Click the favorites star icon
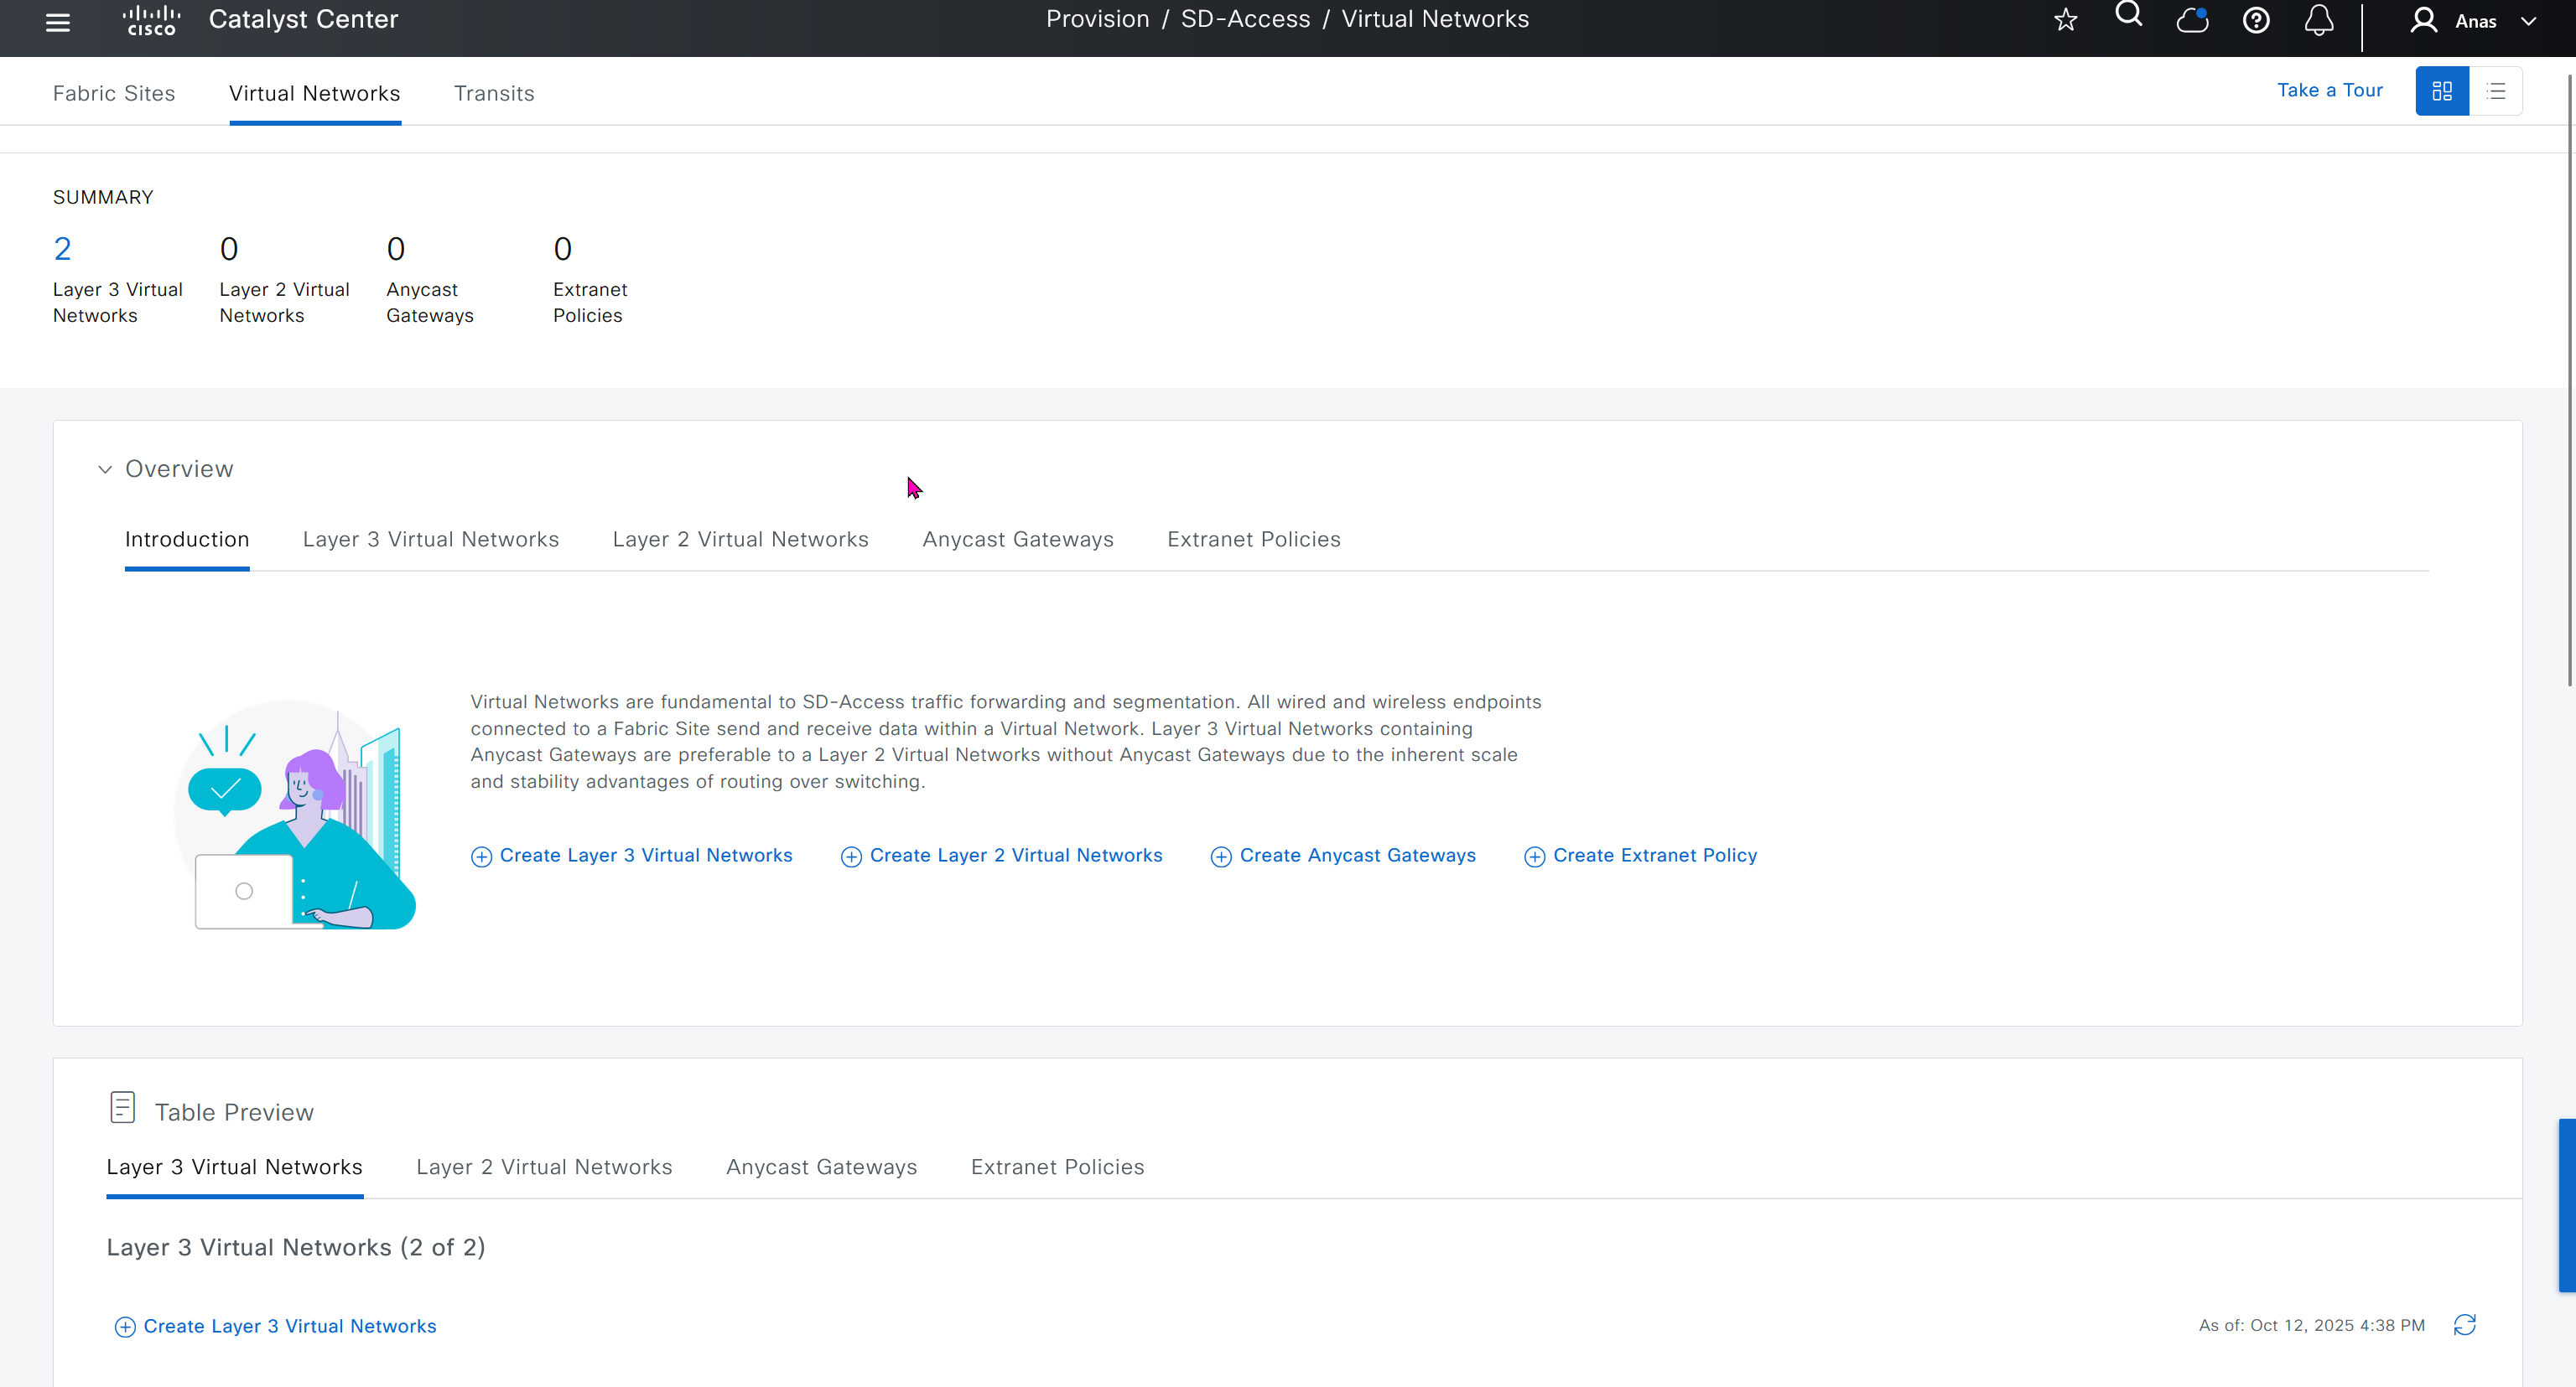This screenshot has width=2576, height=1387. [x=2065, y=20]
